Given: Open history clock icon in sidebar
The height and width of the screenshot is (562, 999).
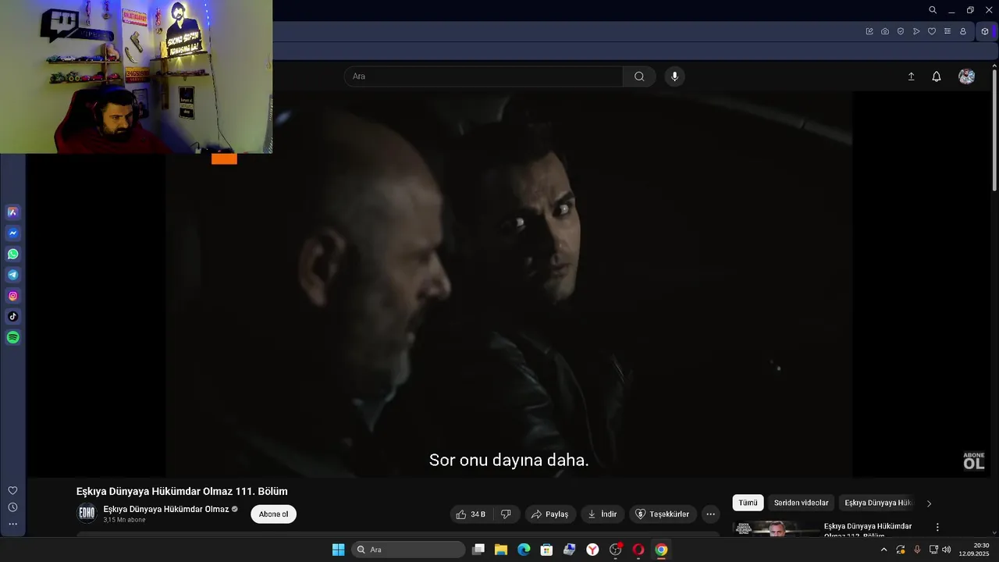Looking at the screenshot, I should pyautogui.click(x=12, y=507).
